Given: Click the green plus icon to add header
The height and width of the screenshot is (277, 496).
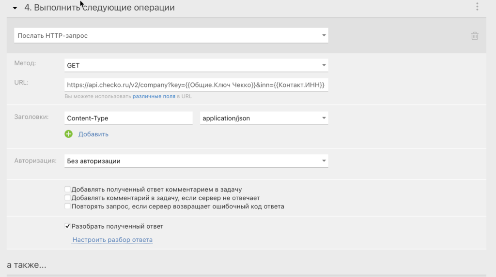Looking at the screenshot, I should coord(68,134).
